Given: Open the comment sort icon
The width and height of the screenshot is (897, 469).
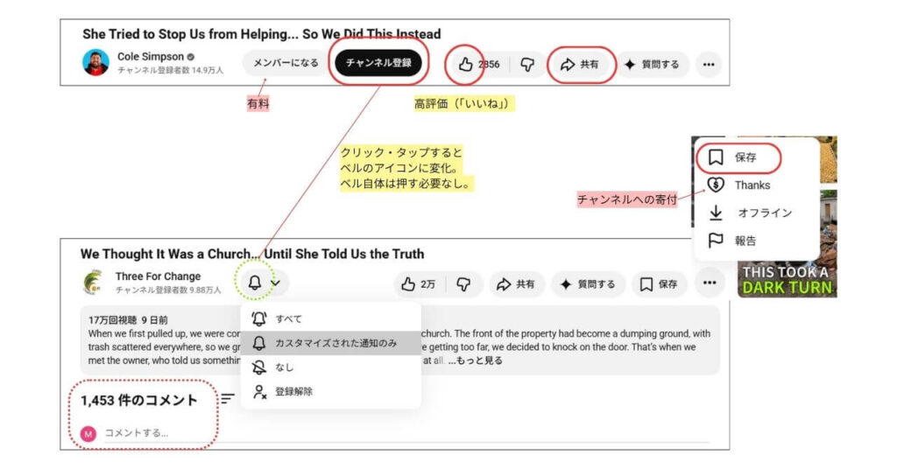Looking at the screenshot, I should tap(228, 399).
